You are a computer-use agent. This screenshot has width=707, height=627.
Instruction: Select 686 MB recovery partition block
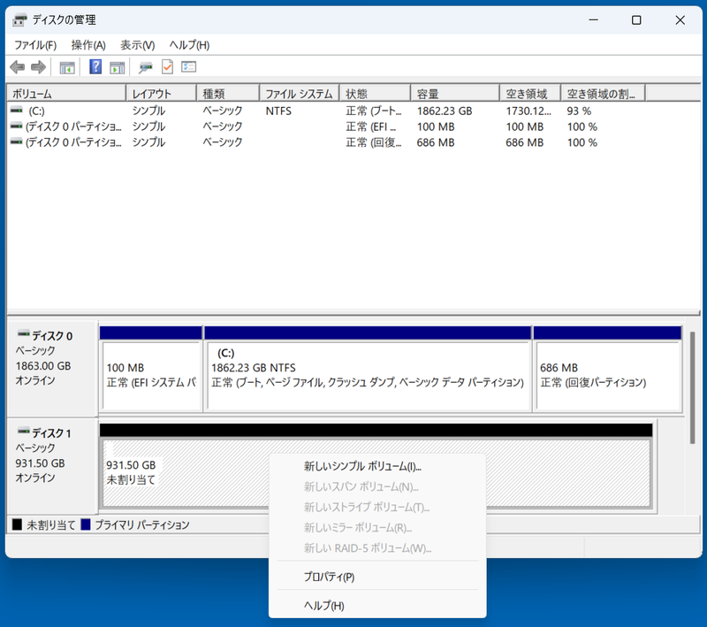click(x=607, y=369)
